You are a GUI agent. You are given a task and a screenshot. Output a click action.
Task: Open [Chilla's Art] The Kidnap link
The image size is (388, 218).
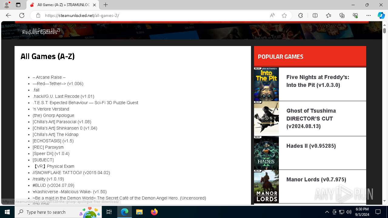point(55,134)
